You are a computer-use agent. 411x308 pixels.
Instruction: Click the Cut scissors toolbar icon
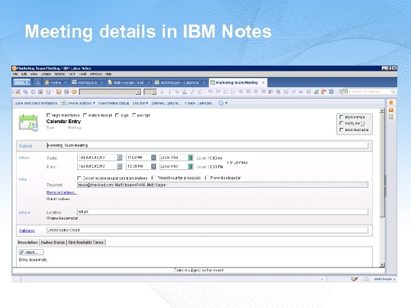point(18,92)
